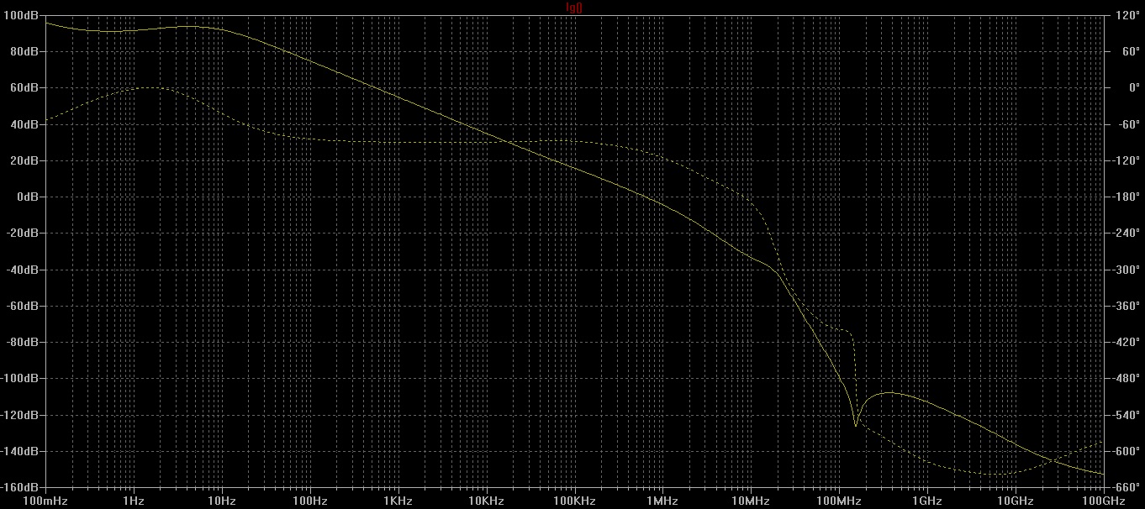
Task: Click the -120° label on the right axis
Action: point(1126,160)
